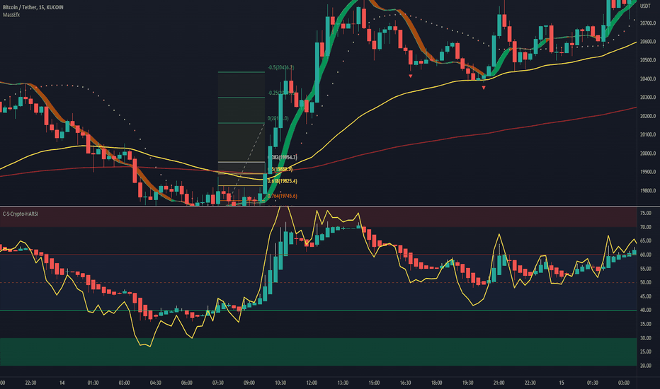Select the 0.618(19825.4) Fibonacci level label
The height and width of the screenshot is (389, 660).
click(x=282, y=181)
